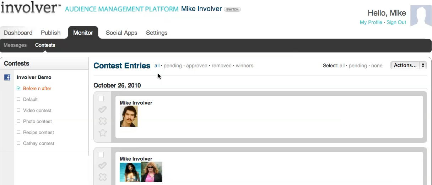
Task: Open the Social Apps tab
Action: coord(121,33)
